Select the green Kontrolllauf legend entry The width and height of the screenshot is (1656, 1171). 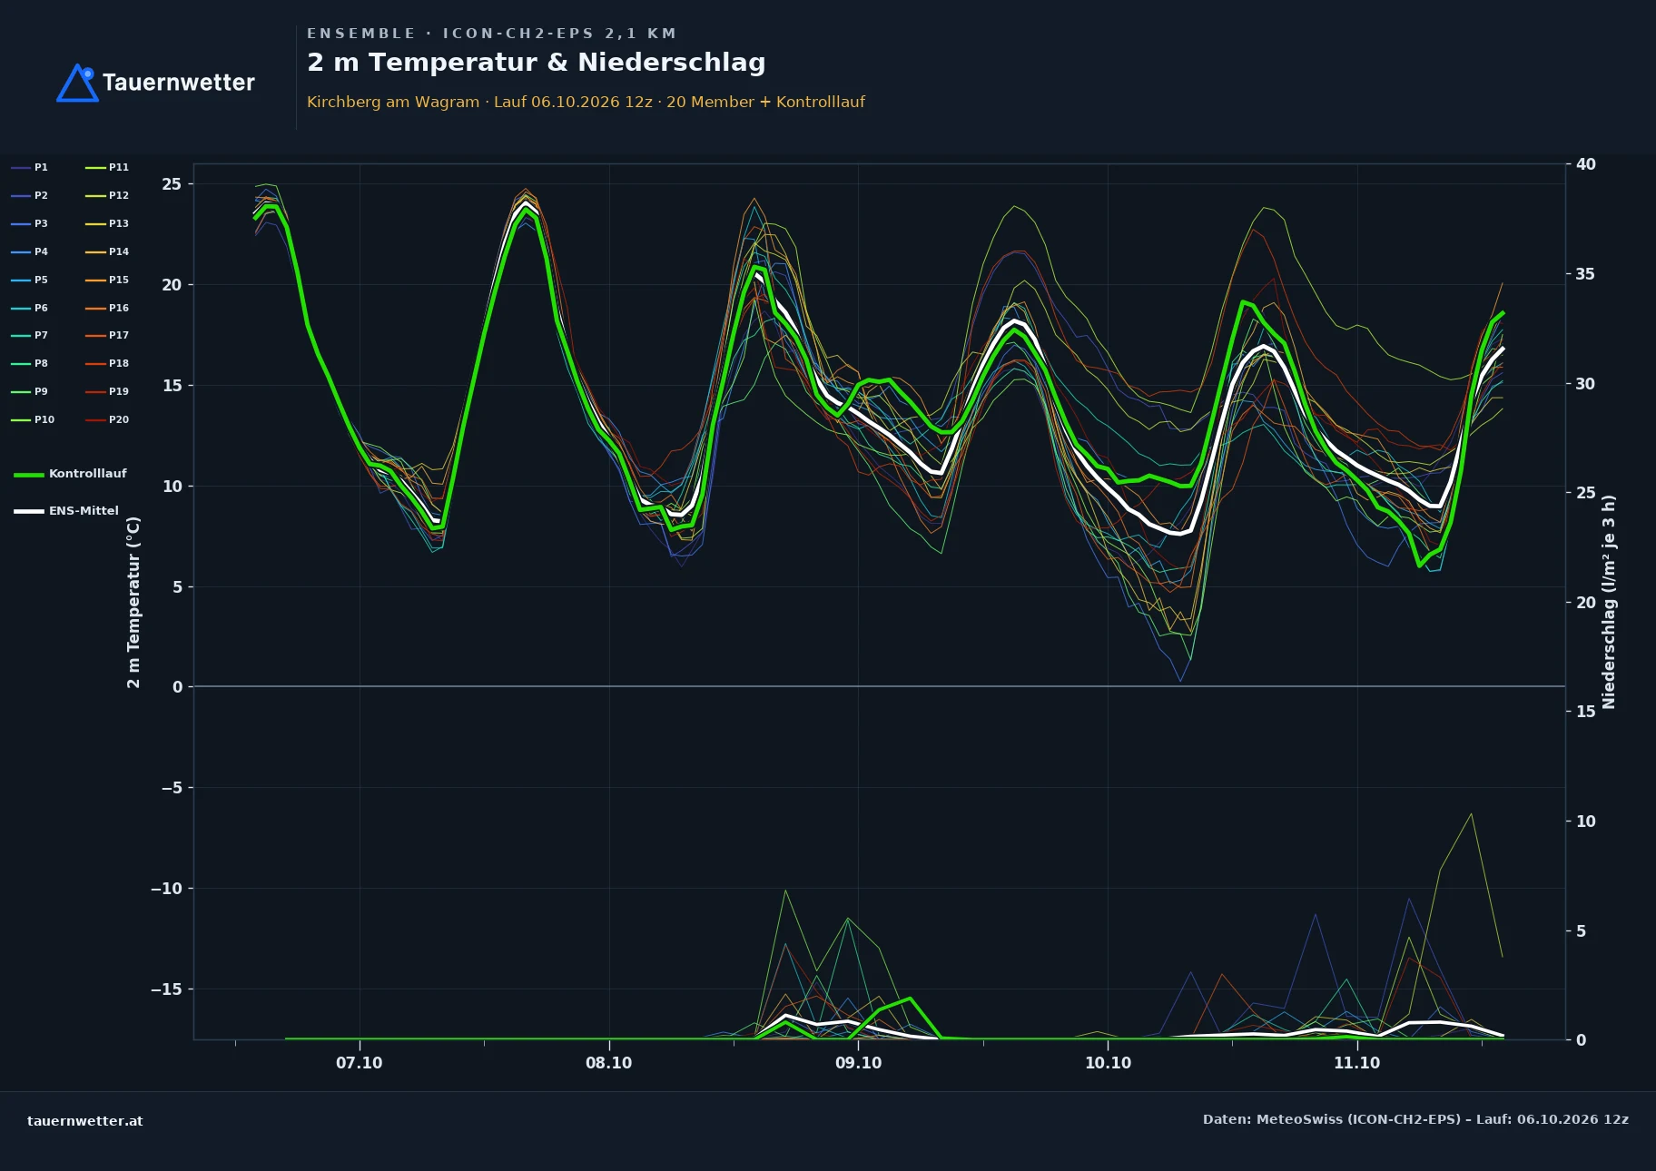point(70,474)
